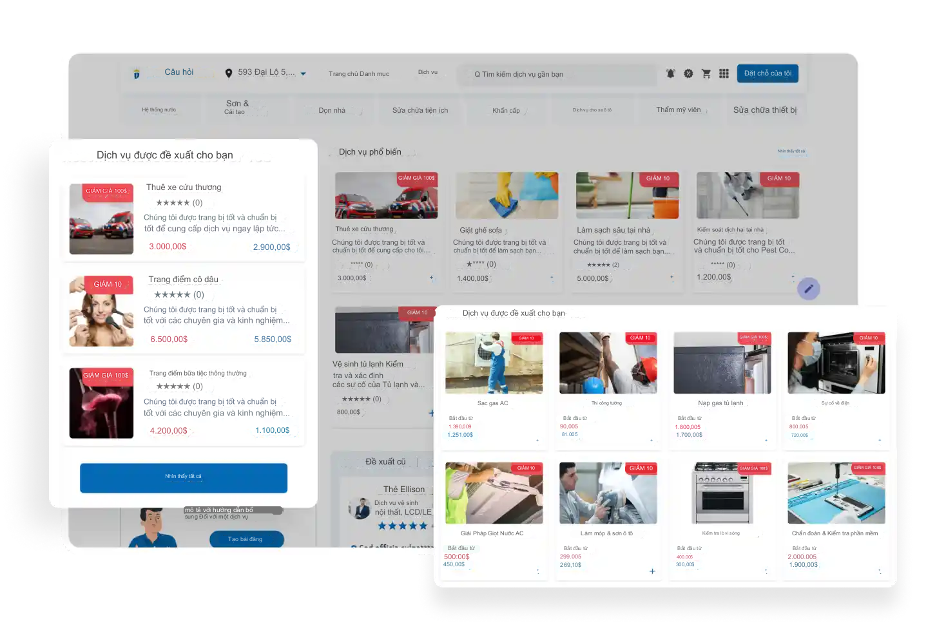Screen dimensions: 946x639
Task: Open Thuê xe cứu thương recommended card thumbnail
Action: click(101, 219)
